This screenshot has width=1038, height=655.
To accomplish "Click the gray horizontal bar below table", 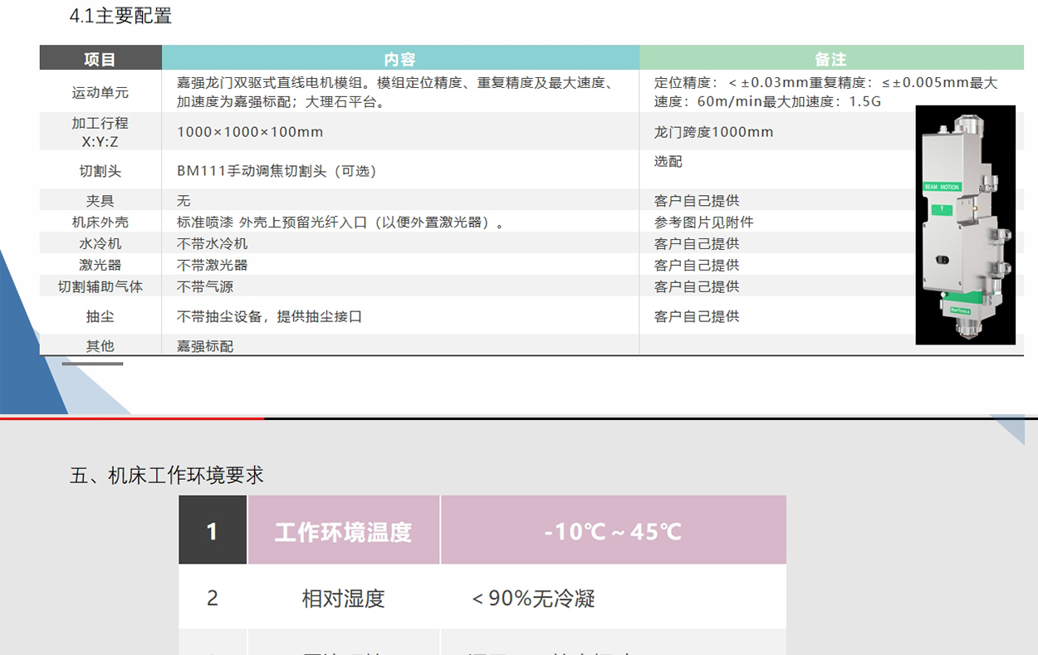I will (x=92, y=364).
